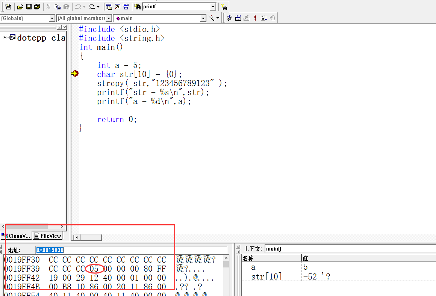This screenshot has width=436, height=296.
Task: Click the 名称 column header
Action: 271,258
